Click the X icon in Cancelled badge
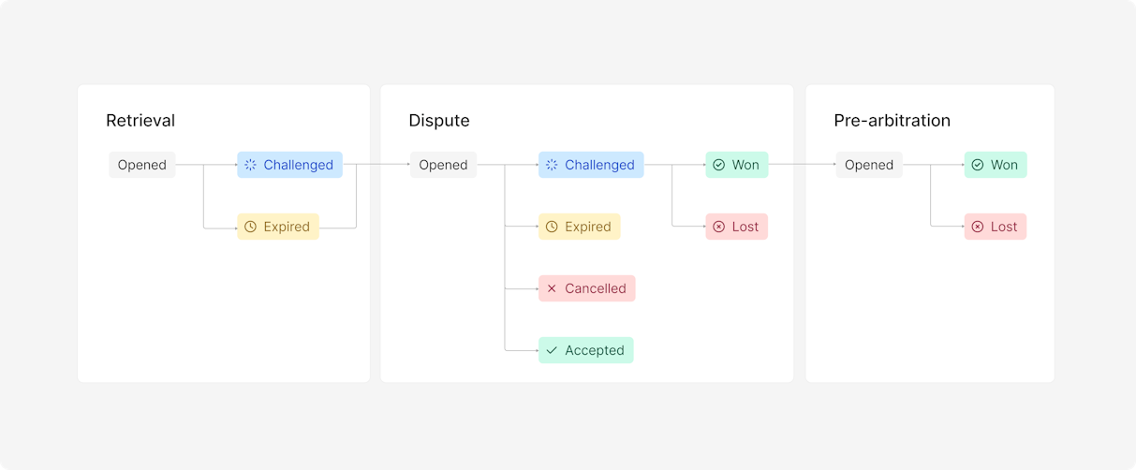The height and width of the screenshot is (470, 1136). (552, 288)
